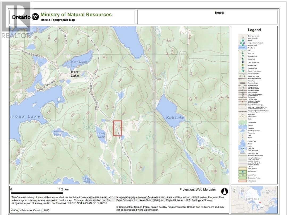The height and width of the screenshot is (215, 287).
Task: Click the Rideau Trail legend icon
Action: [243, 59]
